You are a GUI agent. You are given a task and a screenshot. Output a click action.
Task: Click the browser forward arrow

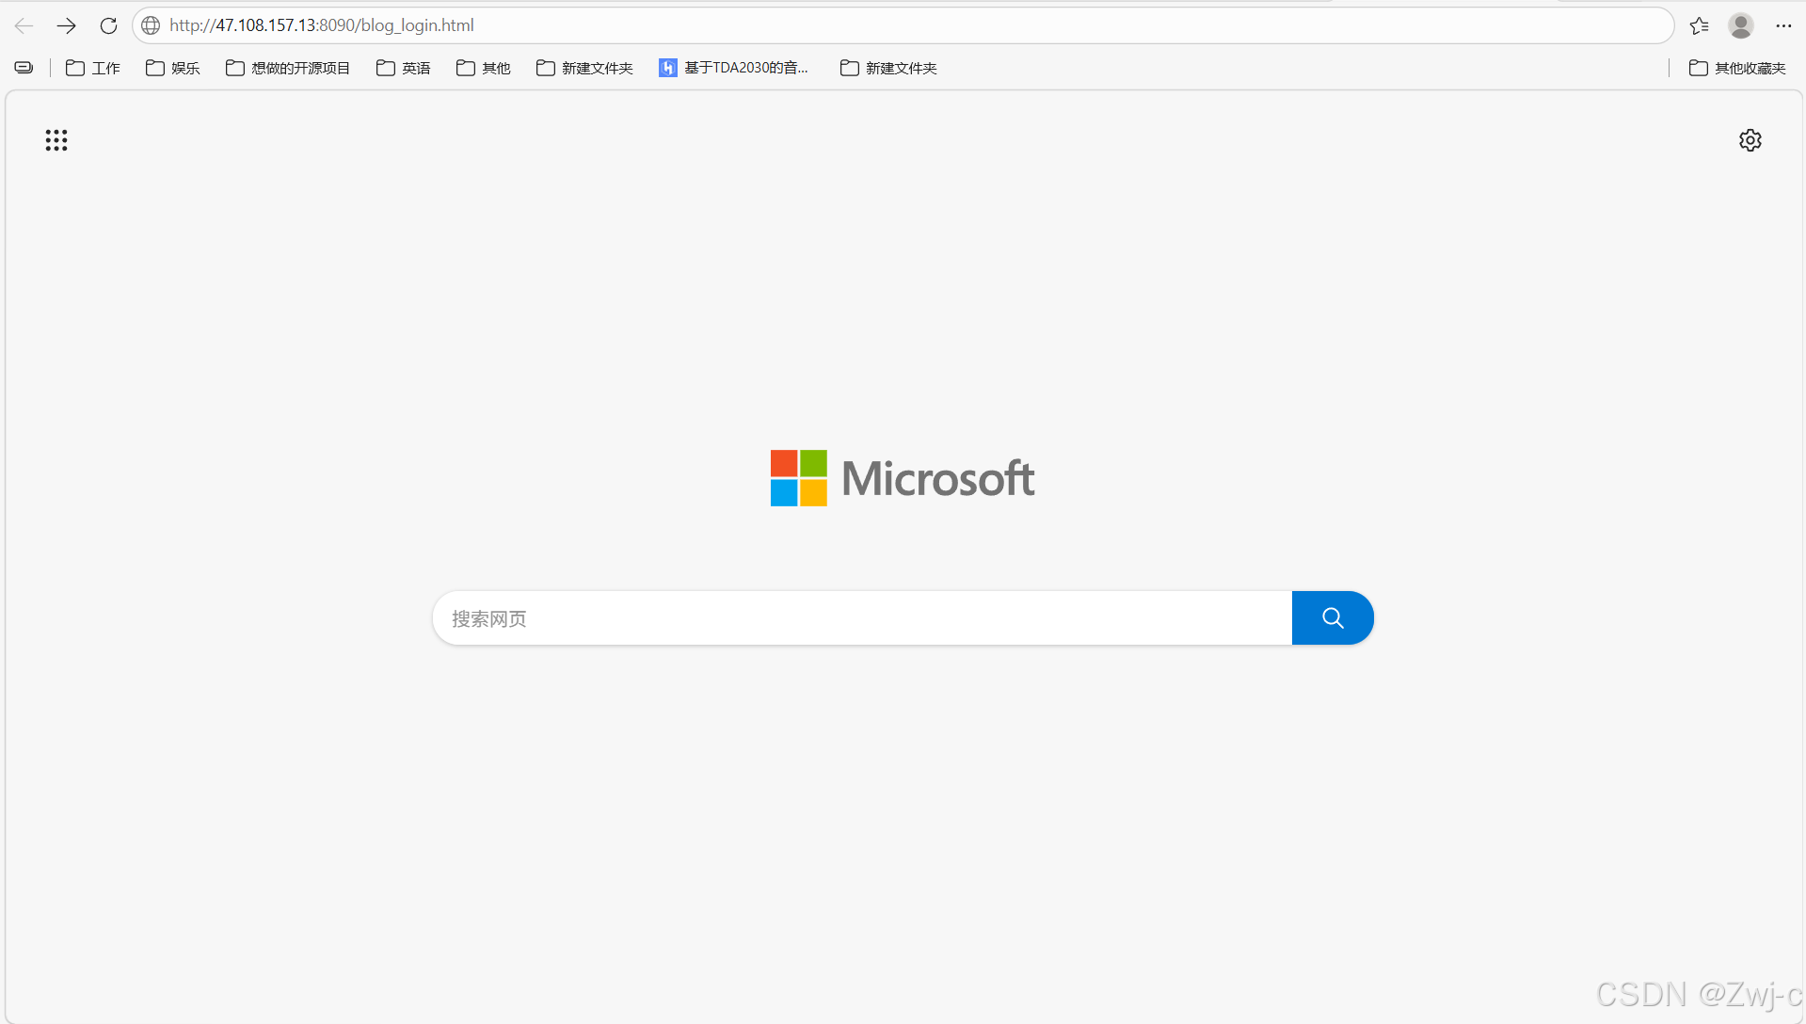[66, 25]
